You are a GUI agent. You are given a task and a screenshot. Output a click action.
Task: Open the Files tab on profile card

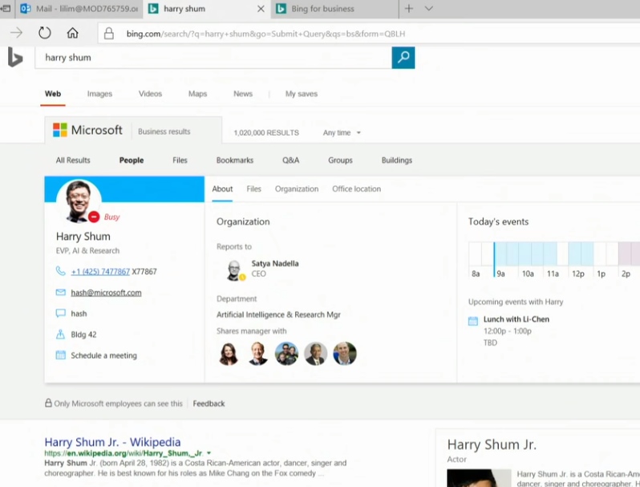point(253,189)
